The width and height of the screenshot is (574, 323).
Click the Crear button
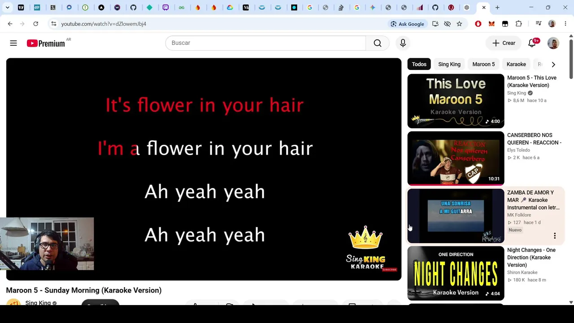coord(504,43)
